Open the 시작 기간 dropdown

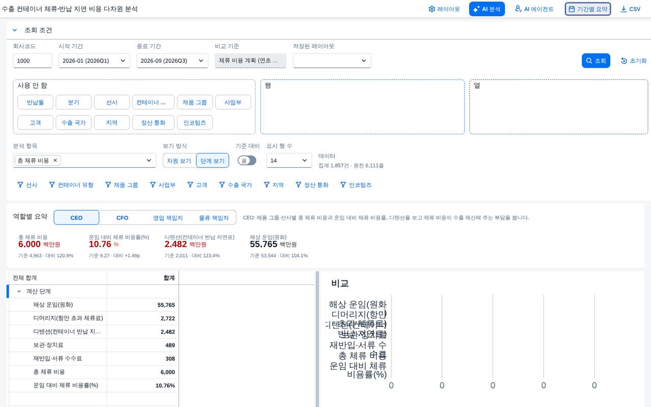click(x=94, y=61)
